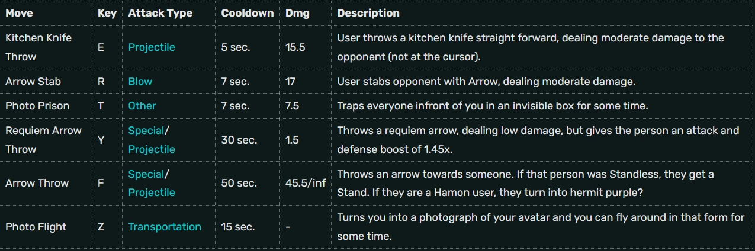Click the Photo Flight move name
Image resolution: width=755 pixels, height=251 pixels.
36,227
